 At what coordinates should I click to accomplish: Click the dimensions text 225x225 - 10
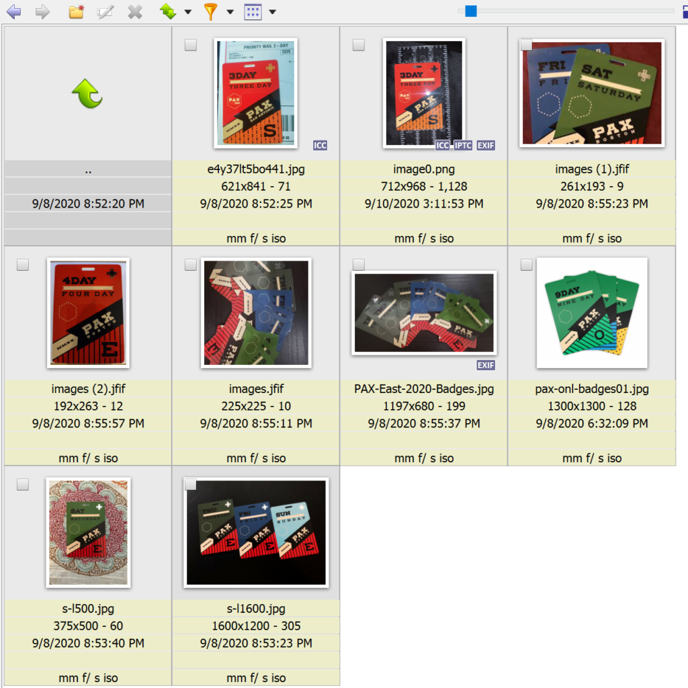click(x=256, y=406)
